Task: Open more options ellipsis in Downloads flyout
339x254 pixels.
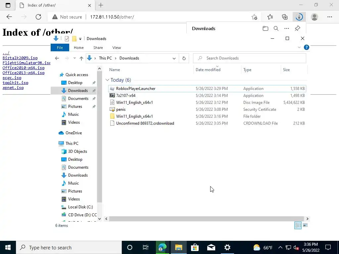Action: pyautogui.click(x=287, y=28)
